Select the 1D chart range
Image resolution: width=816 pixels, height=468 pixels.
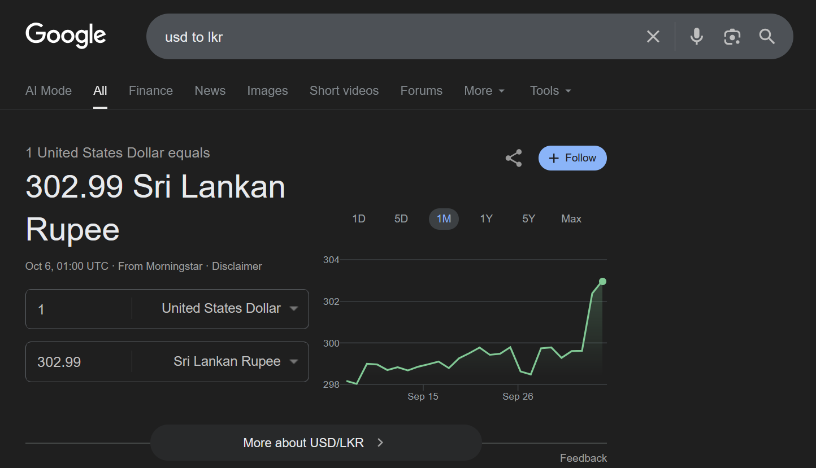(359, 219)
